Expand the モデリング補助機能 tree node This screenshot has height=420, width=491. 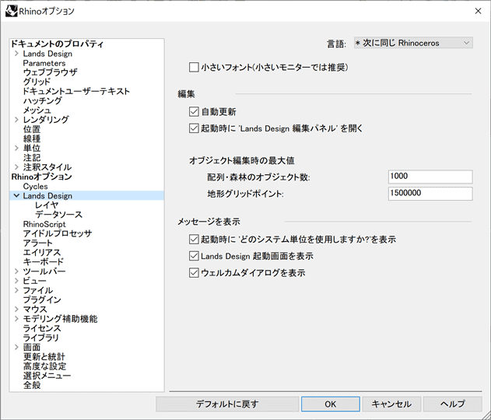16,319
